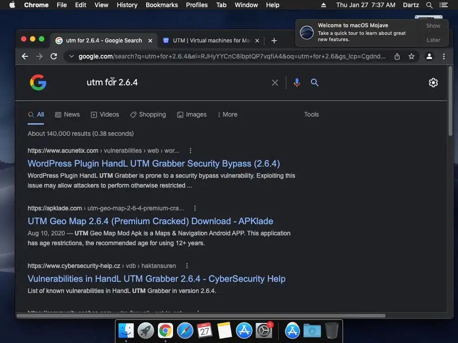Open options for the acunetix.com result

coord(191,151)
